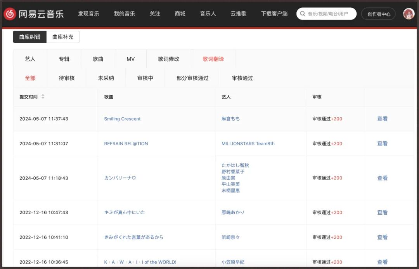This screenshot has width=419, height=269.
Task: Click 查看 for the Smiling Crescent row
Action: pyautogui.click(x=383, y=119)
